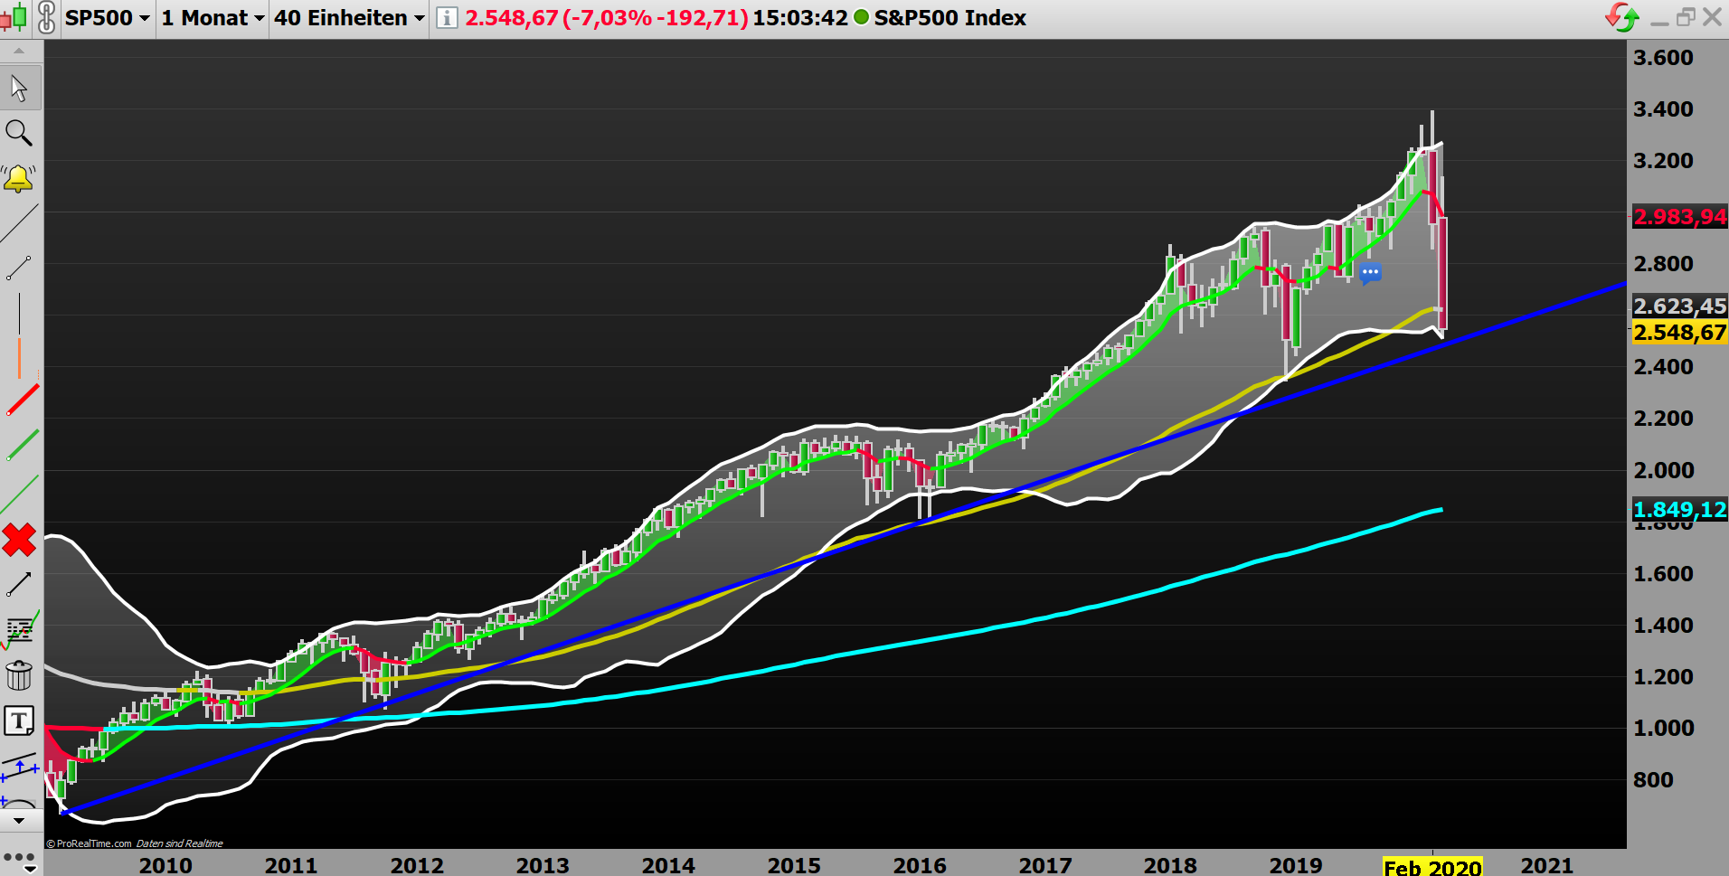Click the candlestick chart style icon
The width and height of the screenshot is (1729, 876).
(x=14, y=17)
